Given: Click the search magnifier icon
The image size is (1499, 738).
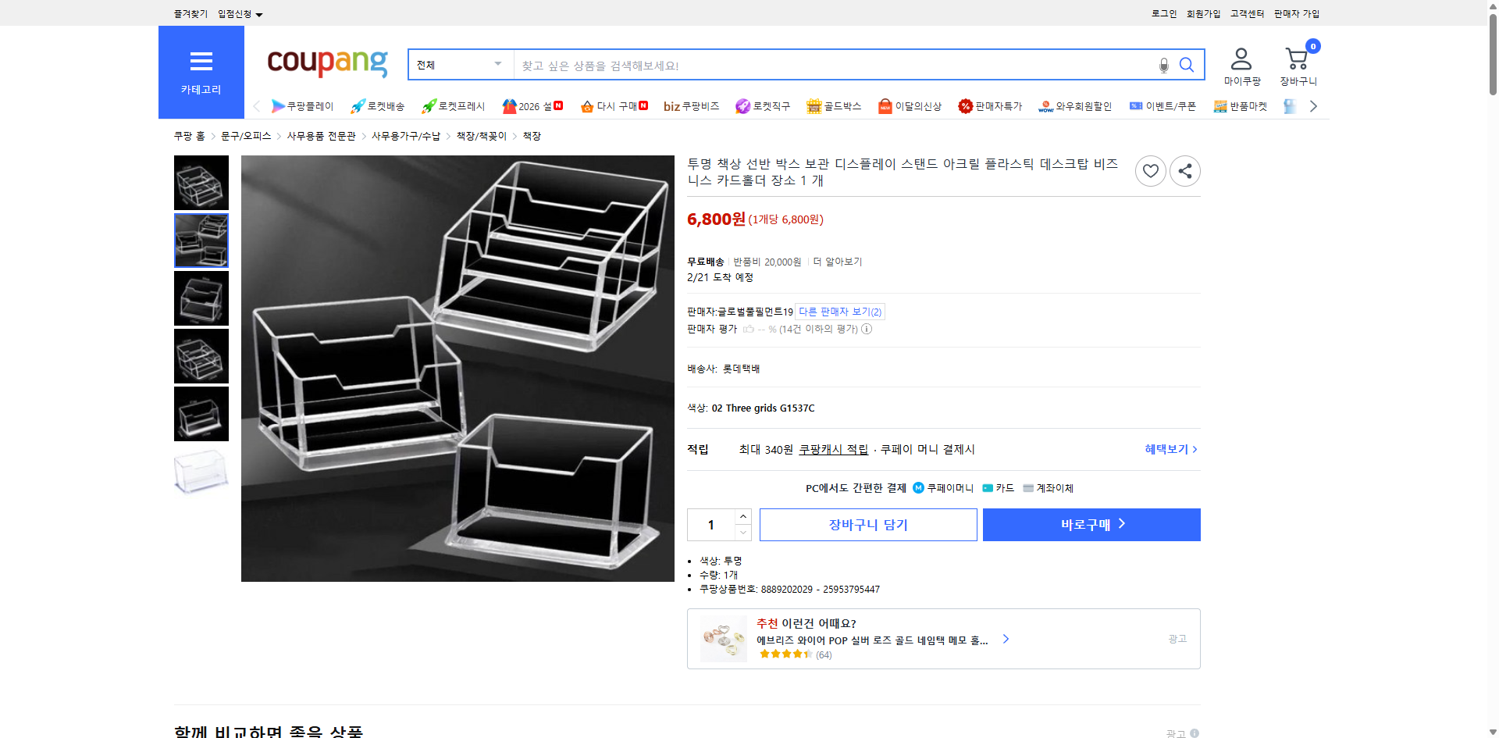Looking at the screenshot, I should [1186, 66].
